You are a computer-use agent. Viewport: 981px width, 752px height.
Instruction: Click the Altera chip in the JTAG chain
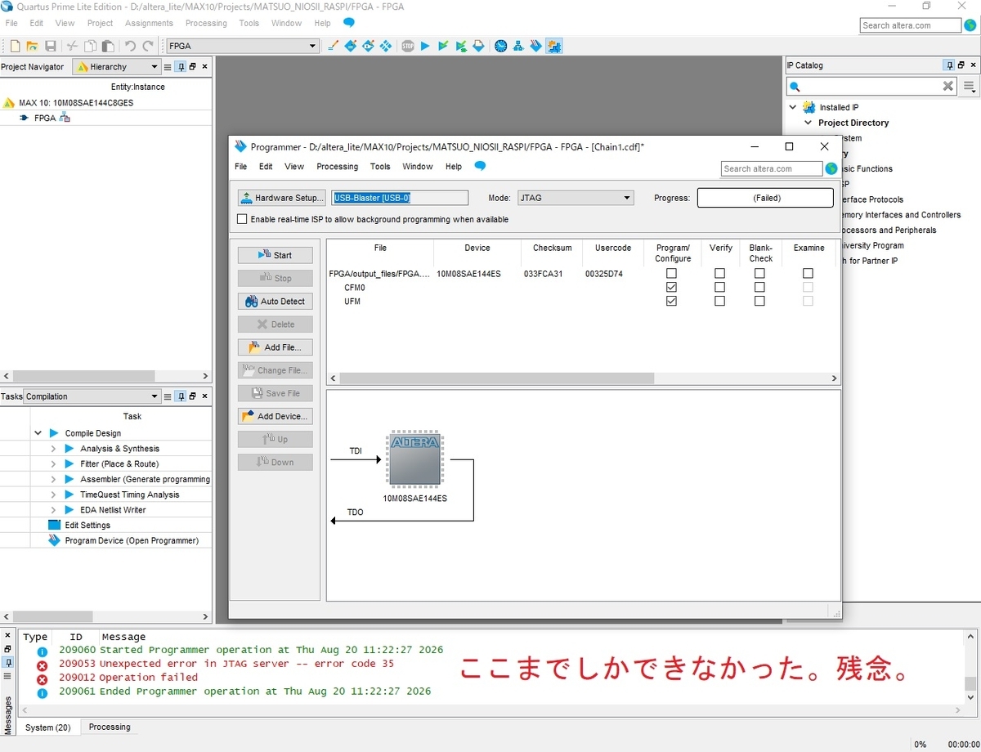pyautogui.click(x=414, y=460)
